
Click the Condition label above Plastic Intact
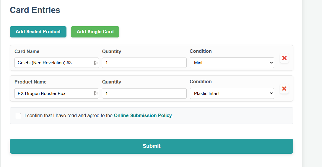click(x=201, y=82)
